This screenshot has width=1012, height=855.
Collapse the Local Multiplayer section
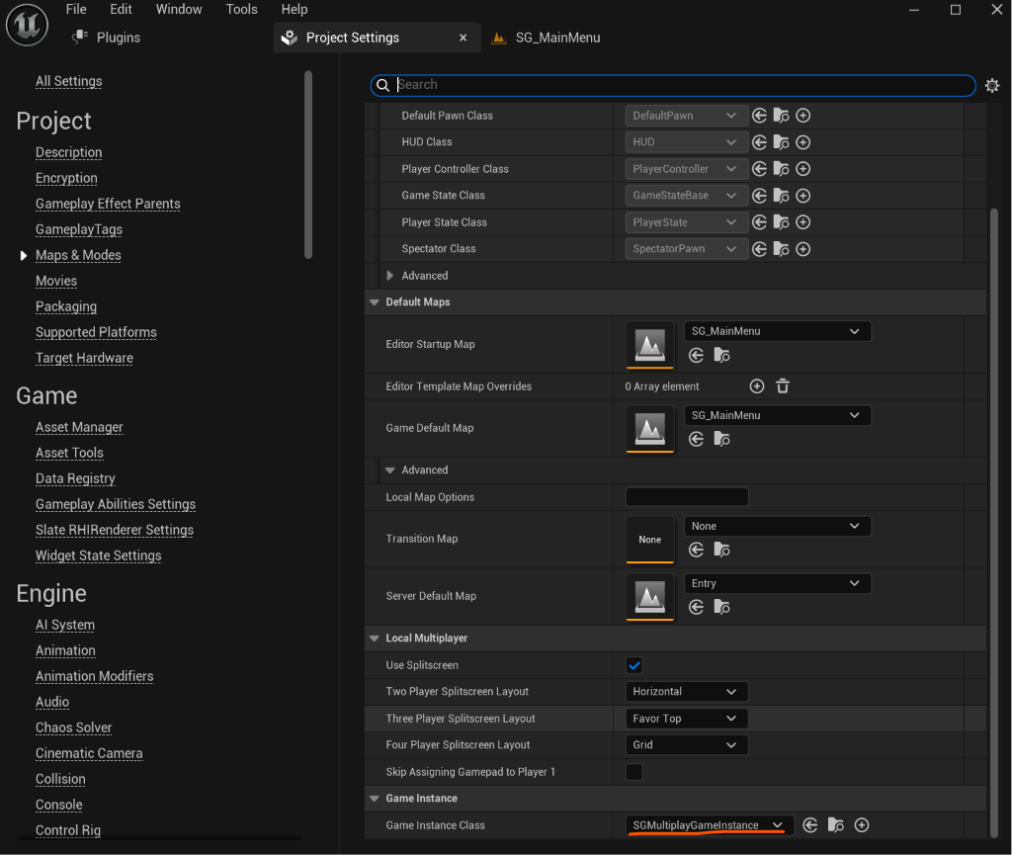tap(375, 639)
